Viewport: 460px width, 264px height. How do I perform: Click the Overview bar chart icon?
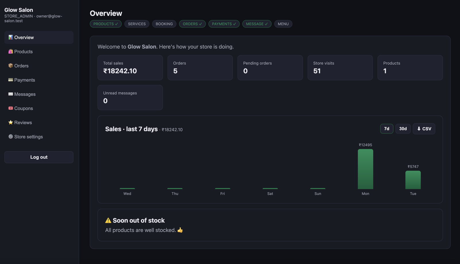click(x=11, y=37)
